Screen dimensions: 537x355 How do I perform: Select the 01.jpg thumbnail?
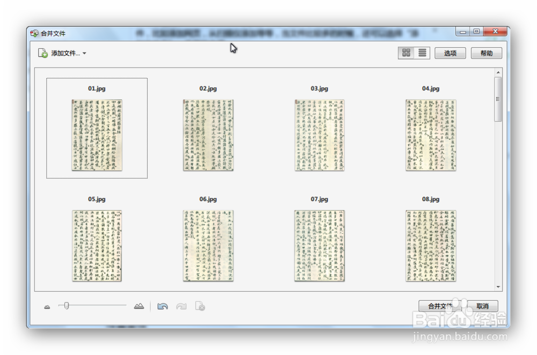coord(97,135)
